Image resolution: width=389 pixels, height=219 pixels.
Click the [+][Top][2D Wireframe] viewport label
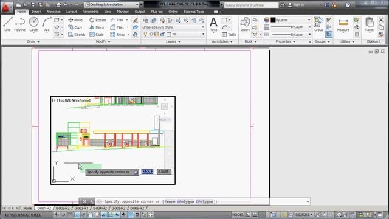[x=71, y=100]
